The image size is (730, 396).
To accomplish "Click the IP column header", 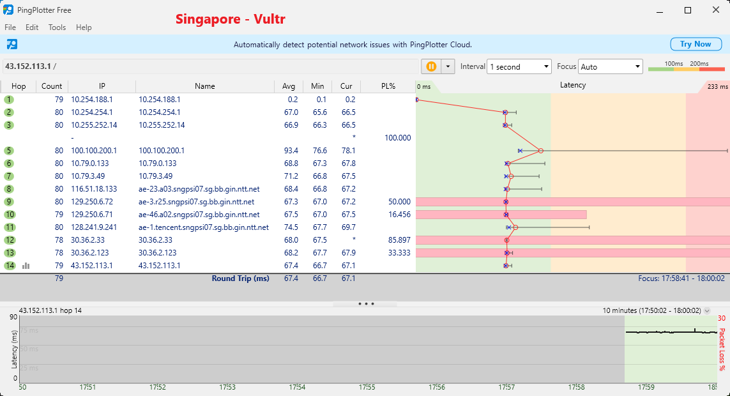I will tap(102, 86).
